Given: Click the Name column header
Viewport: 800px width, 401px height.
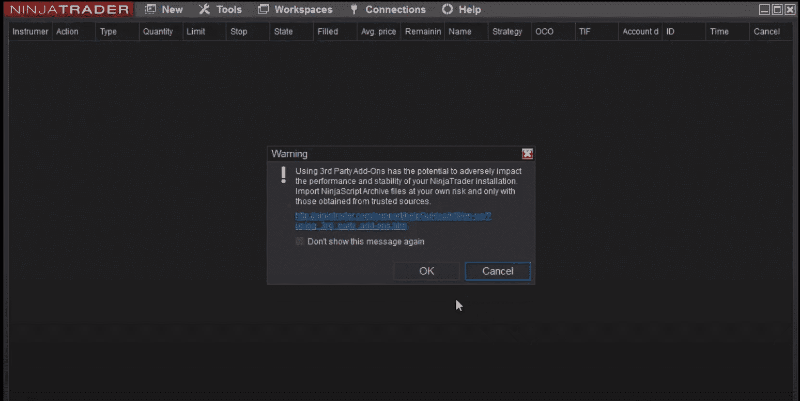Looking at the screenshot, I should (x=466, y=31).
